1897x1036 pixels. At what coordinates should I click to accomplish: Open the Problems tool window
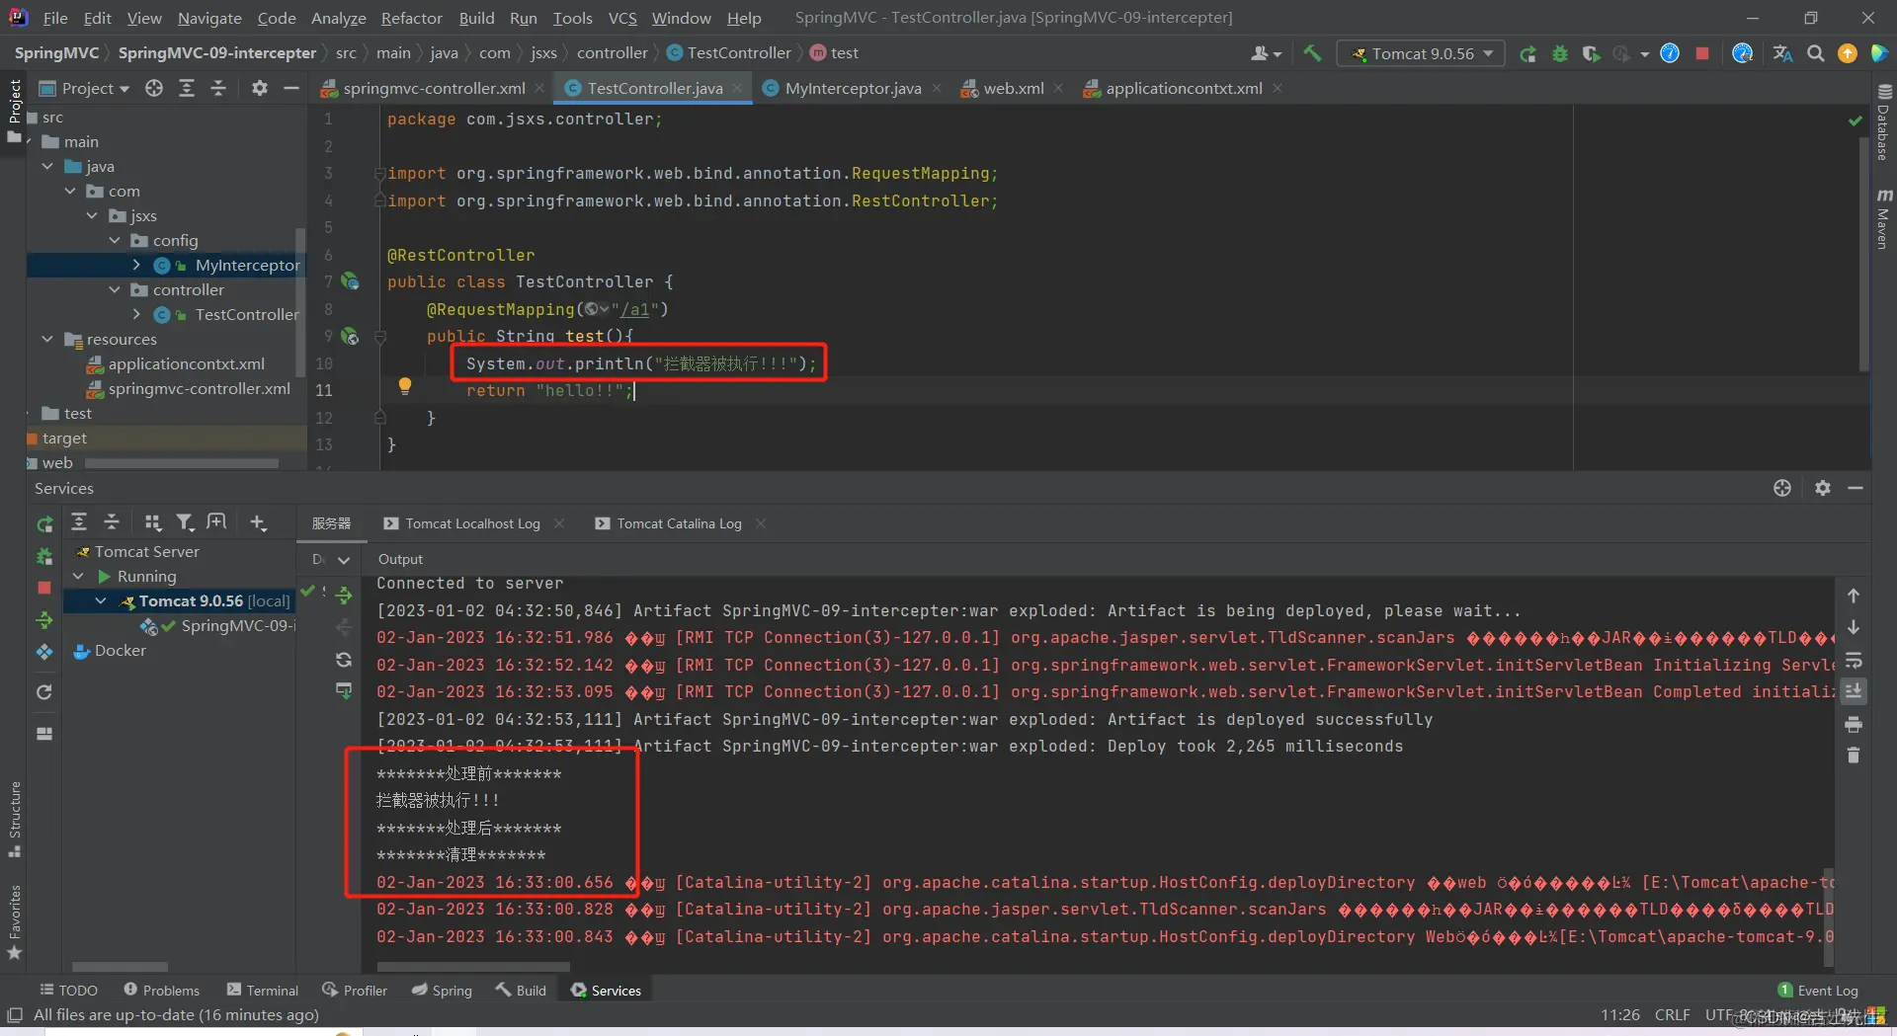coord(161,990)
